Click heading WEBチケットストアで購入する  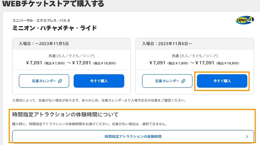click(x=53, y=4)
